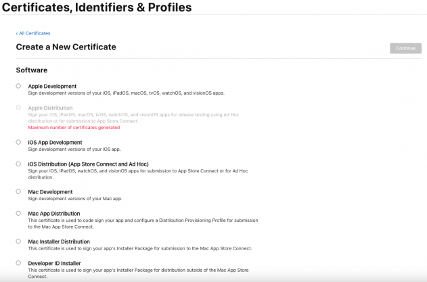Click the iOS App Development label
The image size is (427, 282).
click(x=55, y=142)
